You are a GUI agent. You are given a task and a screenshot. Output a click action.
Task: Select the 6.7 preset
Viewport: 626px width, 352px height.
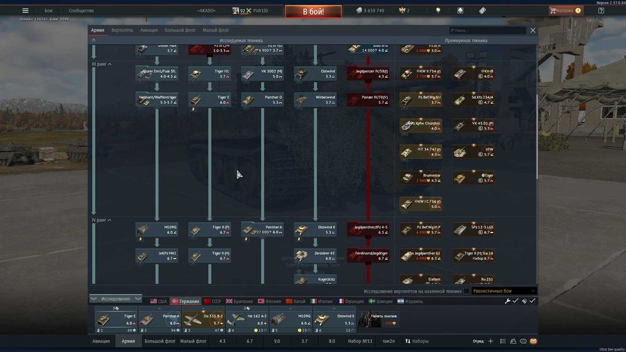point(250,341)
